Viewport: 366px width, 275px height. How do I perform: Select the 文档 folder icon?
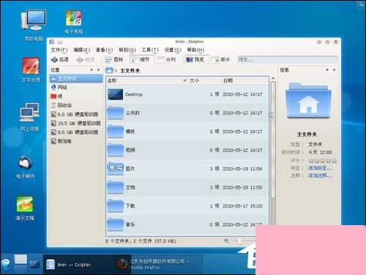116,187
